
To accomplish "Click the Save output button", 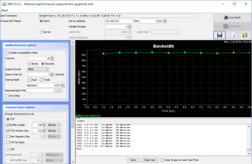I will point(133,160).
